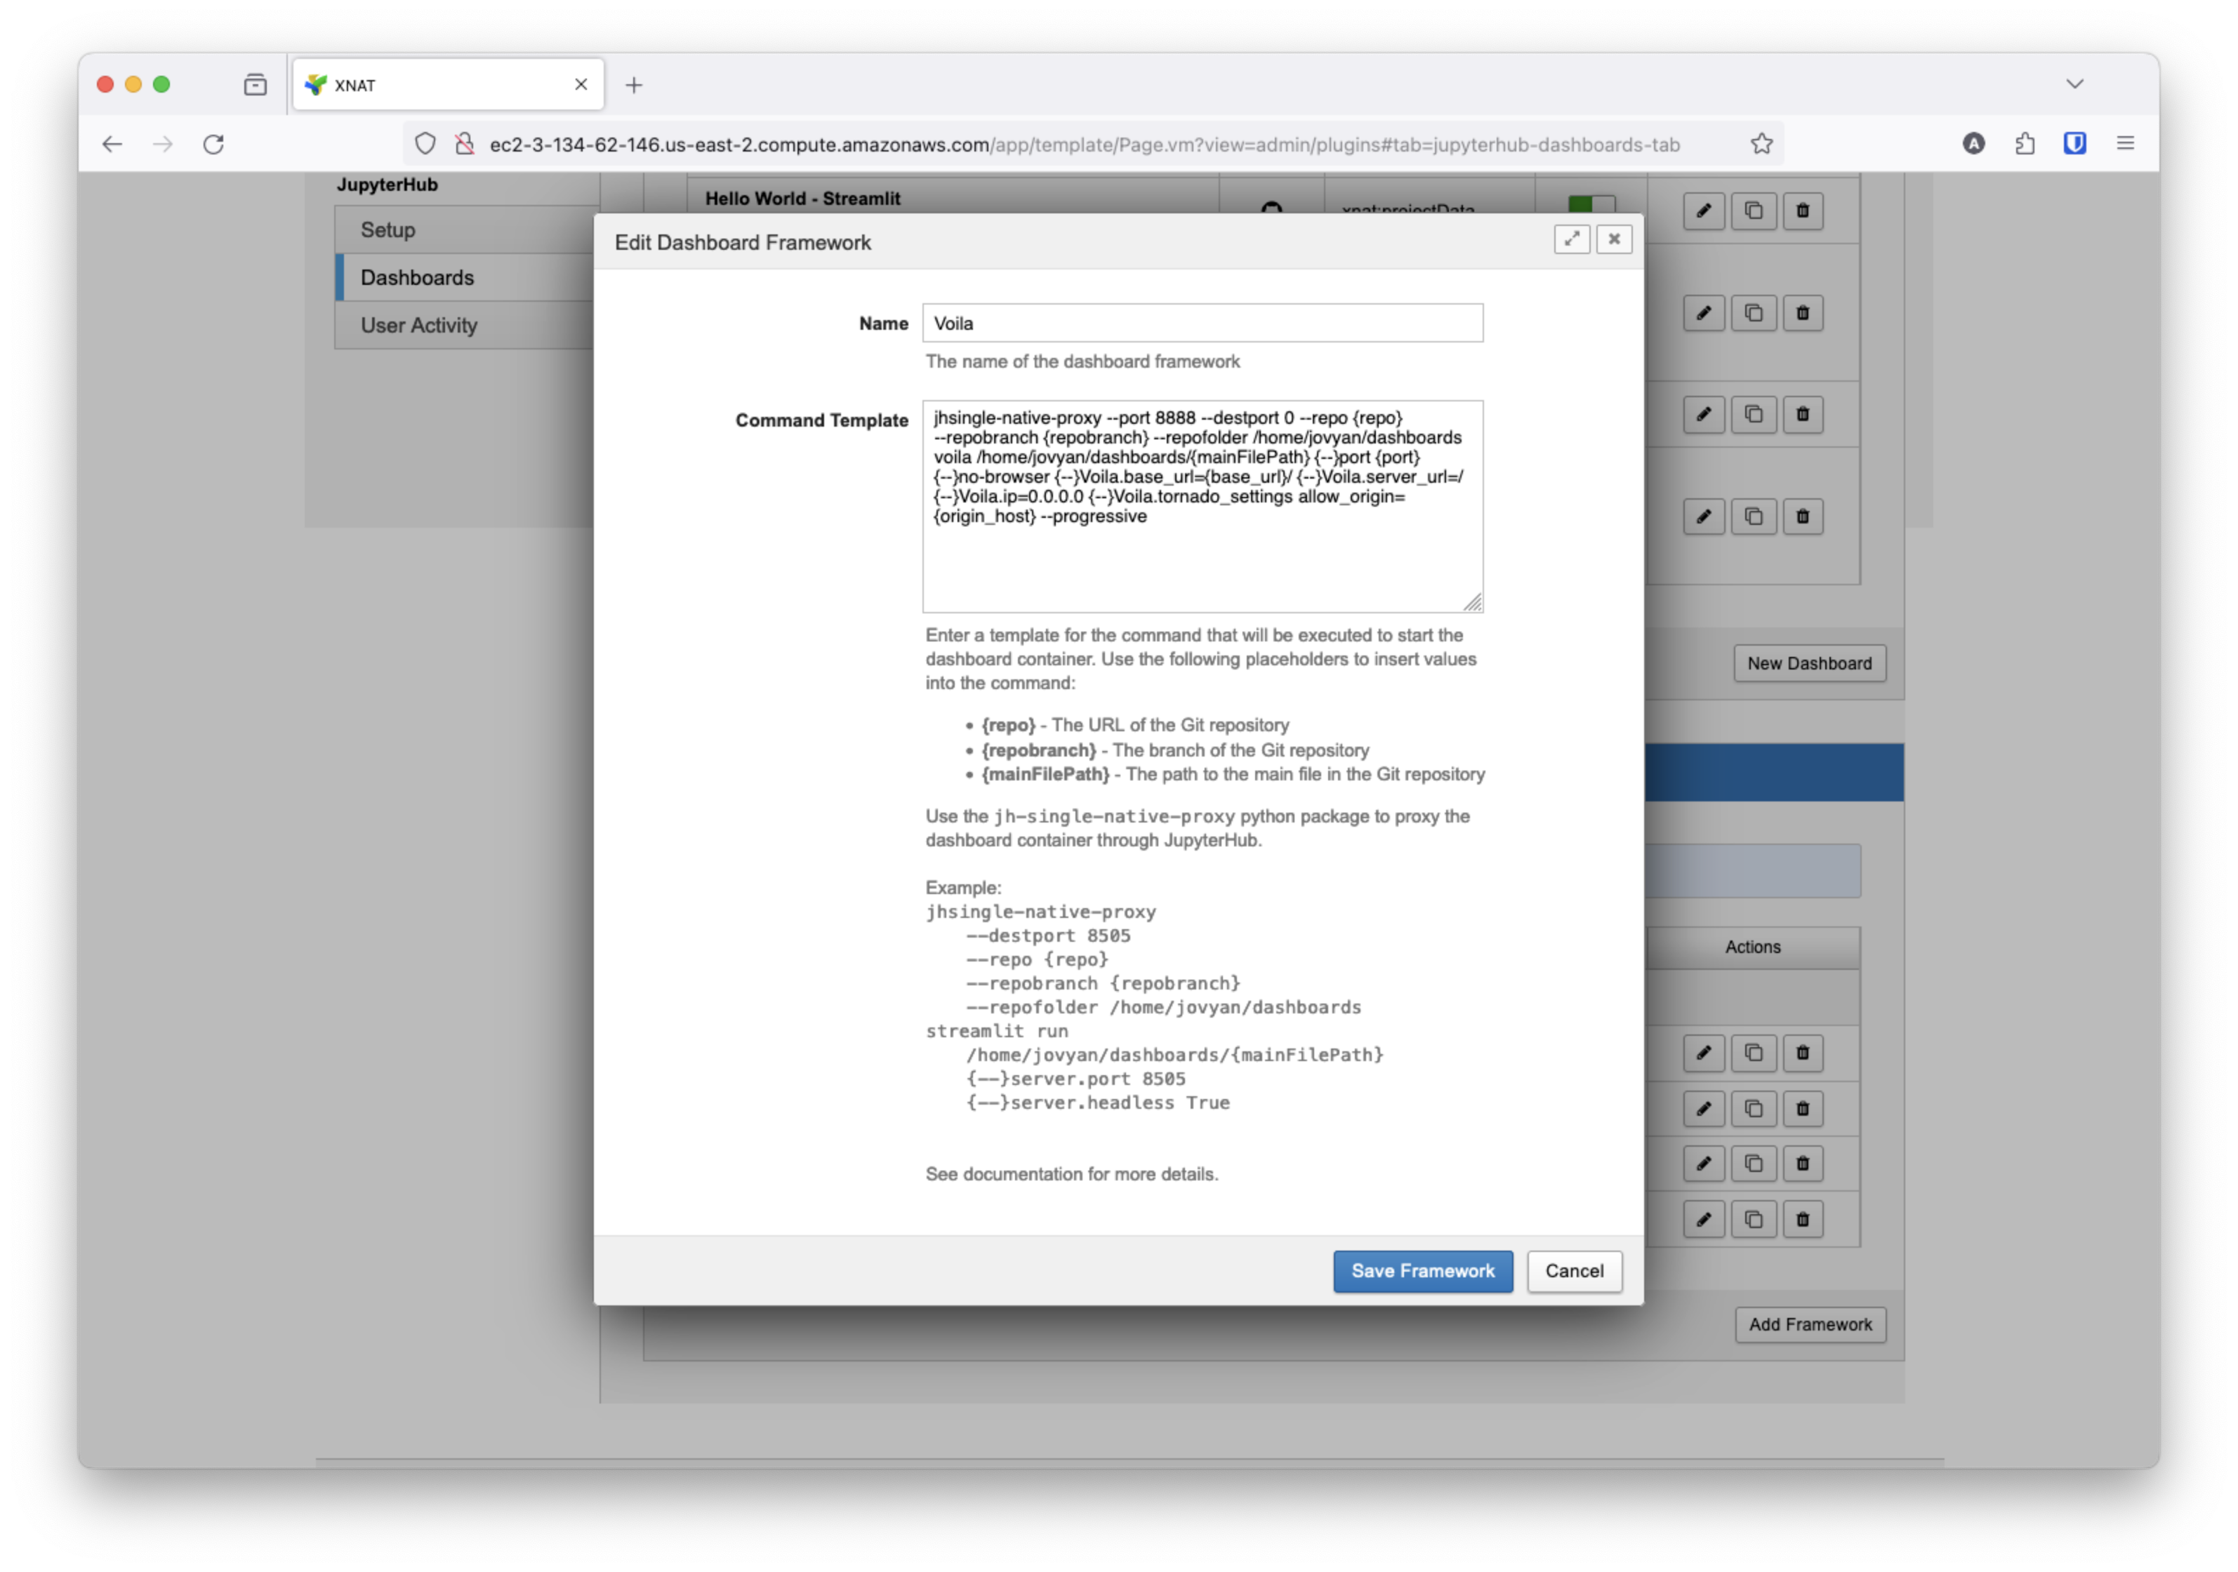Image resolution: width=2238 pixels, height=1572 pixels.
Task: Click pencil edit icon for Hello World Streamlit
Action: (1703, 211)
